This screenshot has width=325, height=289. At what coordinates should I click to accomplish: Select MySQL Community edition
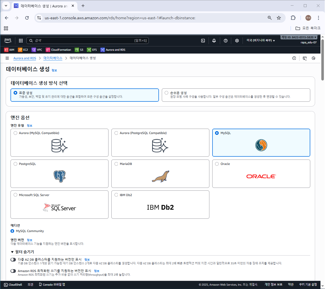12,231
